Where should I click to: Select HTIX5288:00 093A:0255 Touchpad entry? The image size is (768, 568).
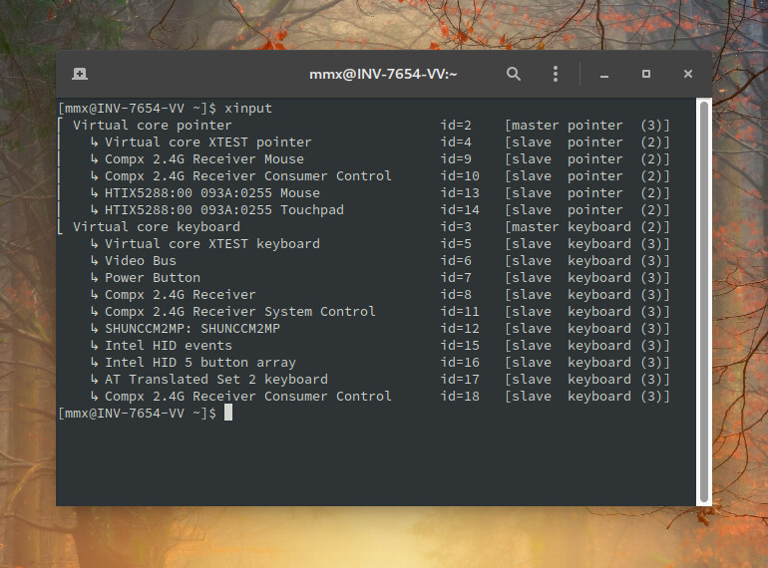(x=224, y=210)
